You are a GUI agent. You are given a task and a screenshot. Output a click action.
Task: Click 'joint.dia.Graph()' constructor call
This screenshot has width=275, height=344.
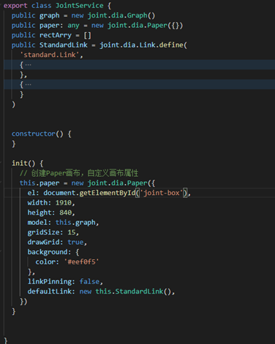click(x=121, y=15)
